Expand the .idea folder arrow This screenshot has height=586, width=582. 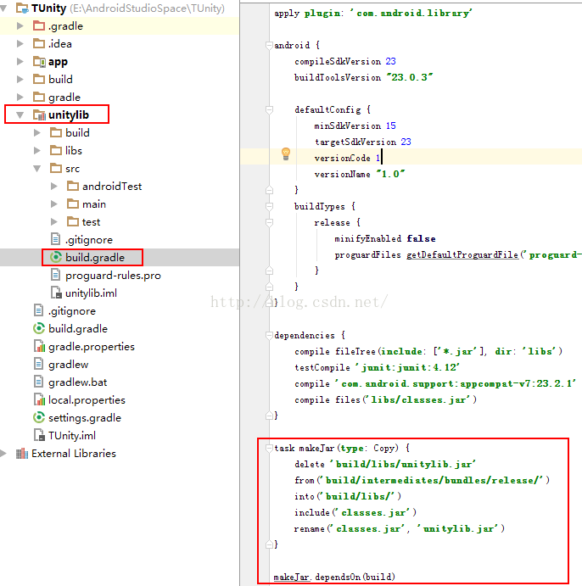20,44
